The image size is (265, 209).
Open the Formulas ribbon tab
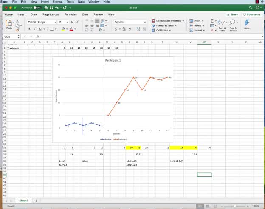pyautogui.click(x=70, y=14)
